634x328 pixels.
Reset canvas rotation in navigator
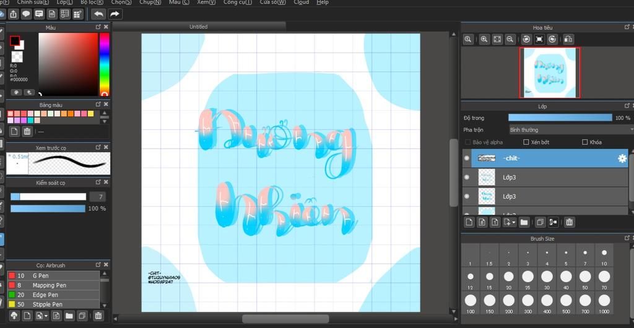539,39
